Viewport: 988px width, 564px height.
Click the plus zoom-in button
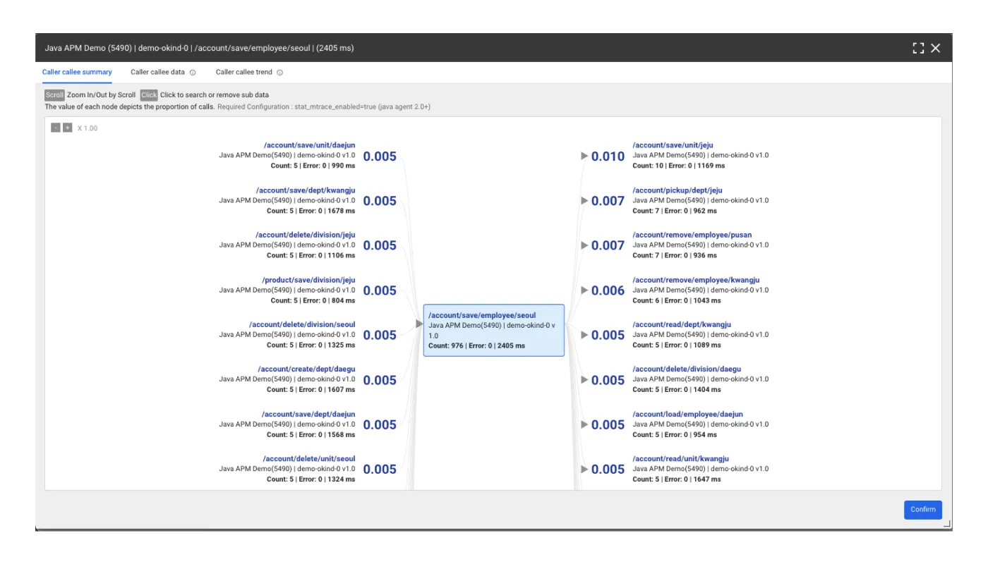pos(68,128)
